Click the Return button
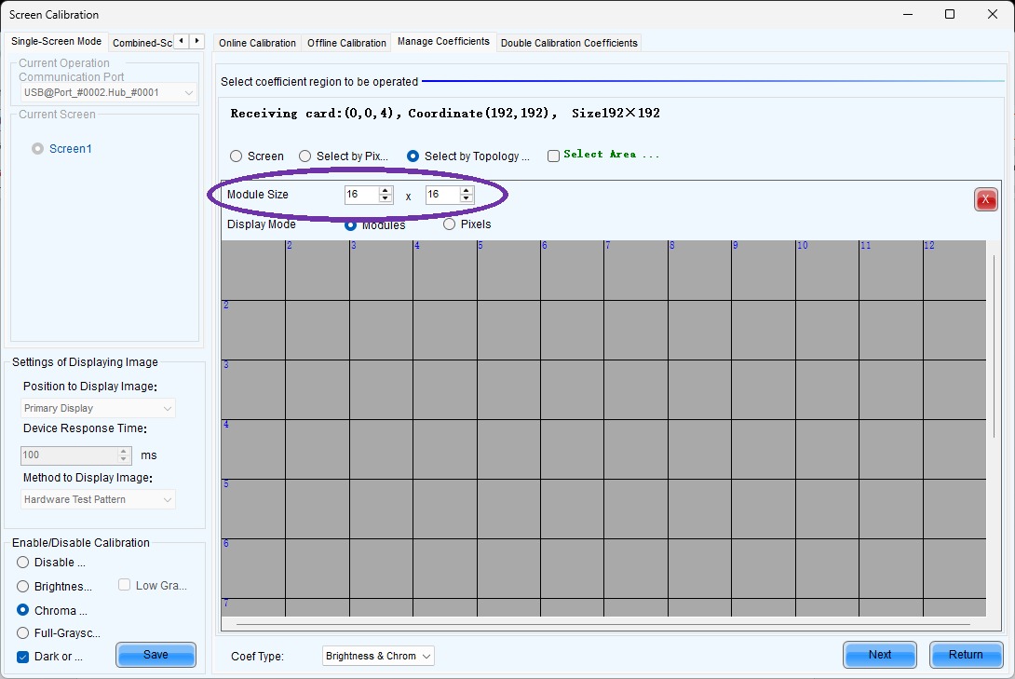 pyautogui.click(x=966, y=655)
